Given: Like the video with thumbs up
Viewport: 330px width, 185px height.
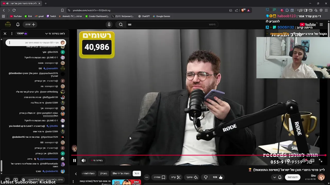Looking at the screenshot, I should click(x=218, y=177).
